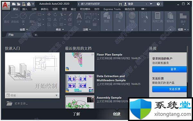Select the Array tool in the Modify panel

coord(61,24)
